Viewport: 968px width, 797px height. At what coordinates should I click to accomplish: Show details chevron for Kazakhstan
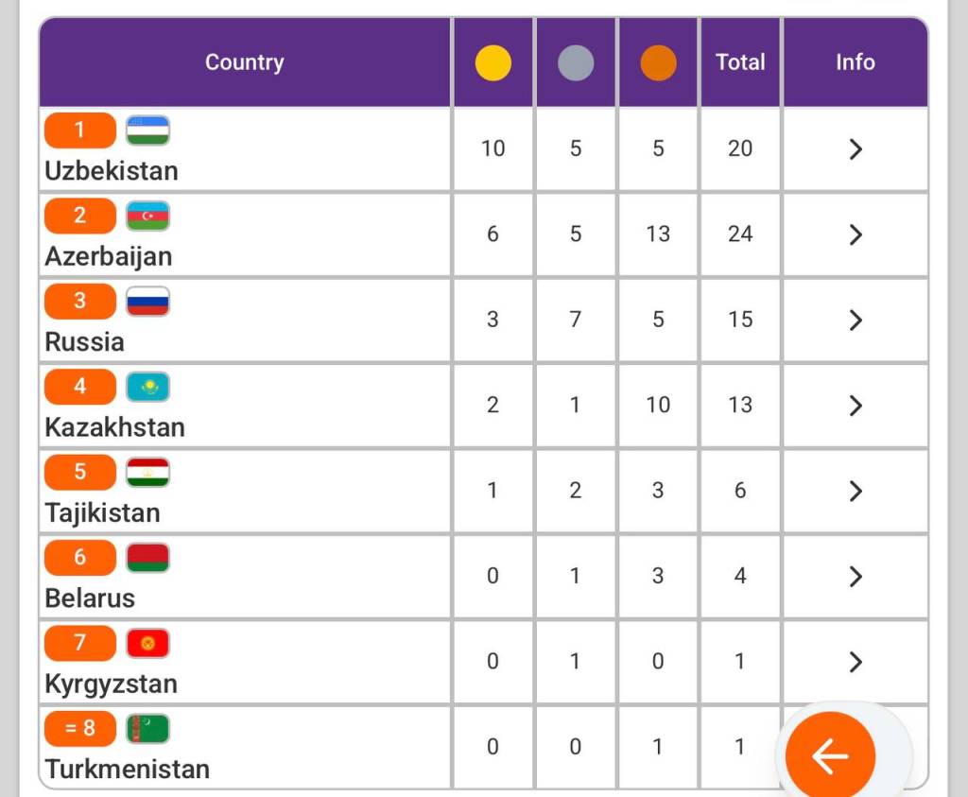(856, 406)
